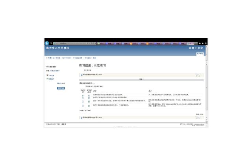
Task: Open the checkmark exercise item in sidebar
Action: 50,79
